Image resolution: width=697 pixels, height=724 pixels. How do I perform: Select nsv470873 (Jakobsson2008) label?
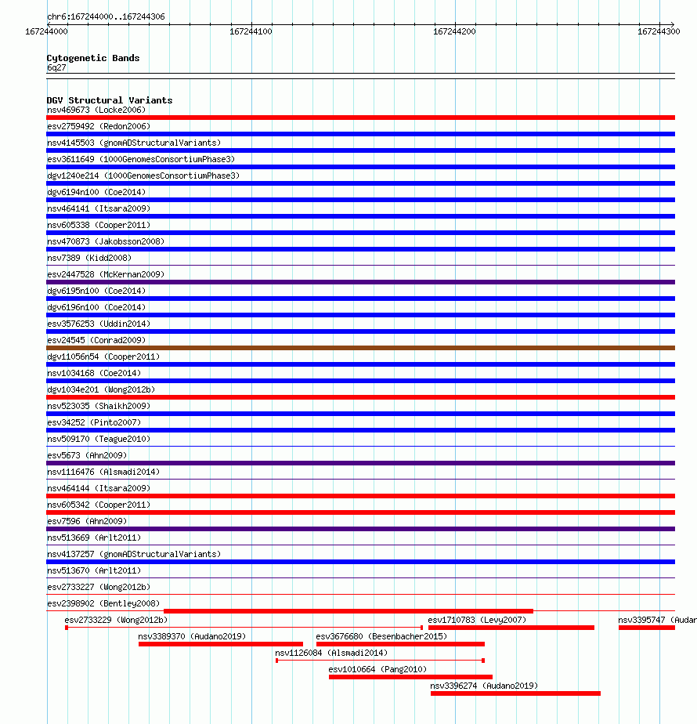[105, 241]
